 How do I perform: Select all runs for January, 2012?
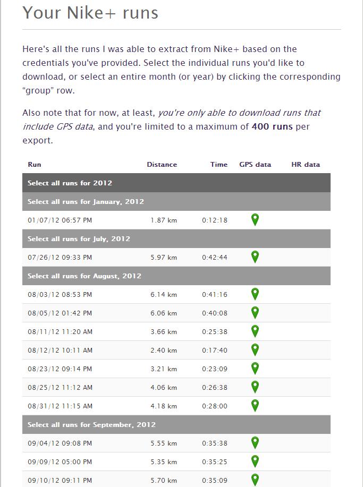coord(86,202)
